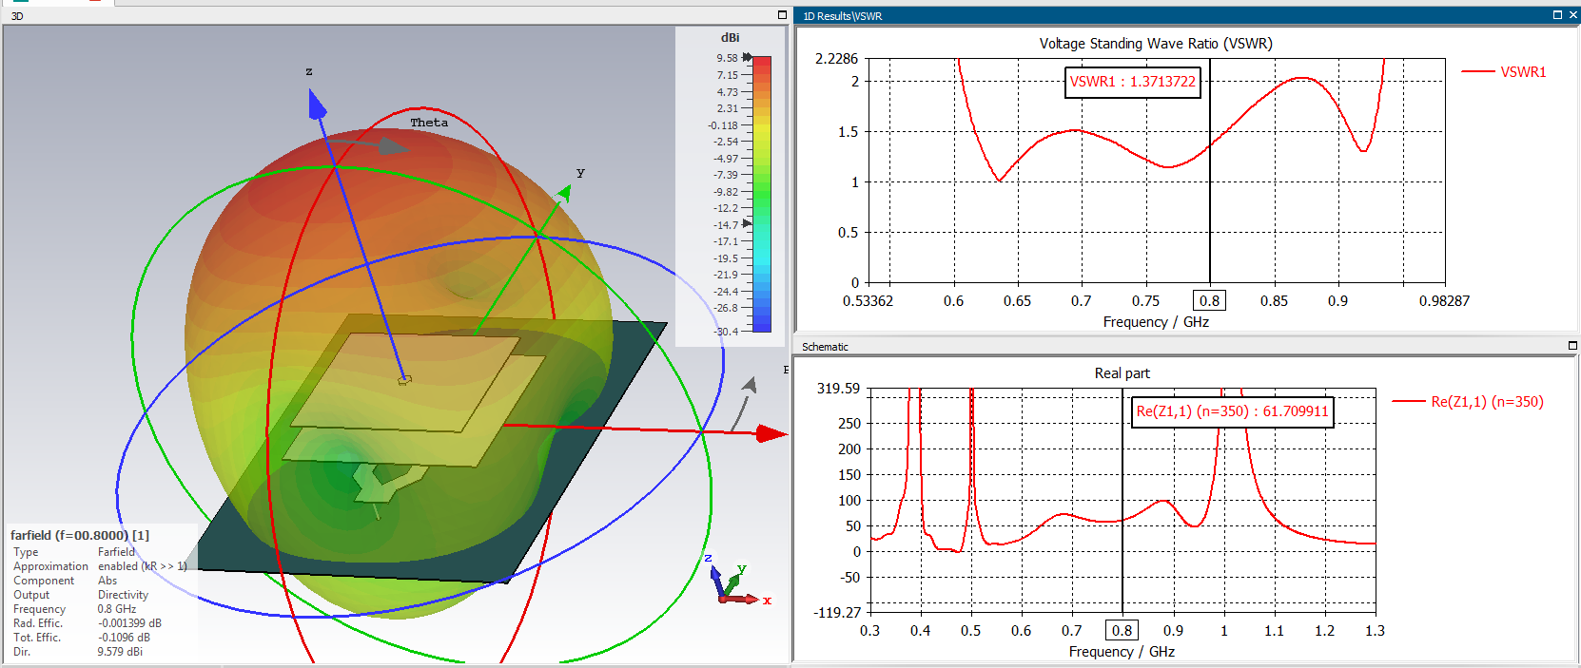Click the 'Directivity' output value
The width and height of the screenshot is (1581, 668).
(x=123, y=595)
